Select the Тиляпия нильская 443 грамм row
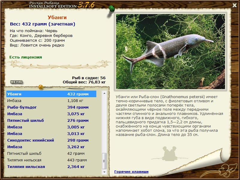Viewport: 240px width, 180px height. click(51, 160)
